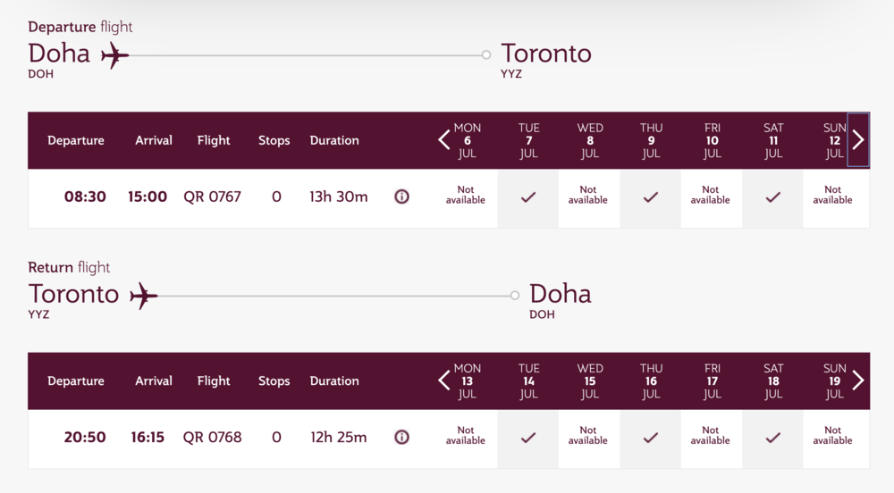This screenshot has height=493, width=894.
Task: Click the SAT 18 JUL column header
Action: click(x=773, y=381)
